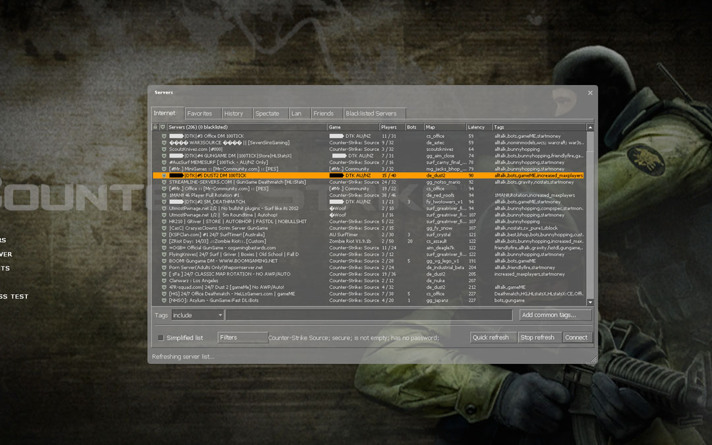Click the Zombie Riot V1.9.1b game cell
Viewport: 712px width, 445px height.
point(350,241)
